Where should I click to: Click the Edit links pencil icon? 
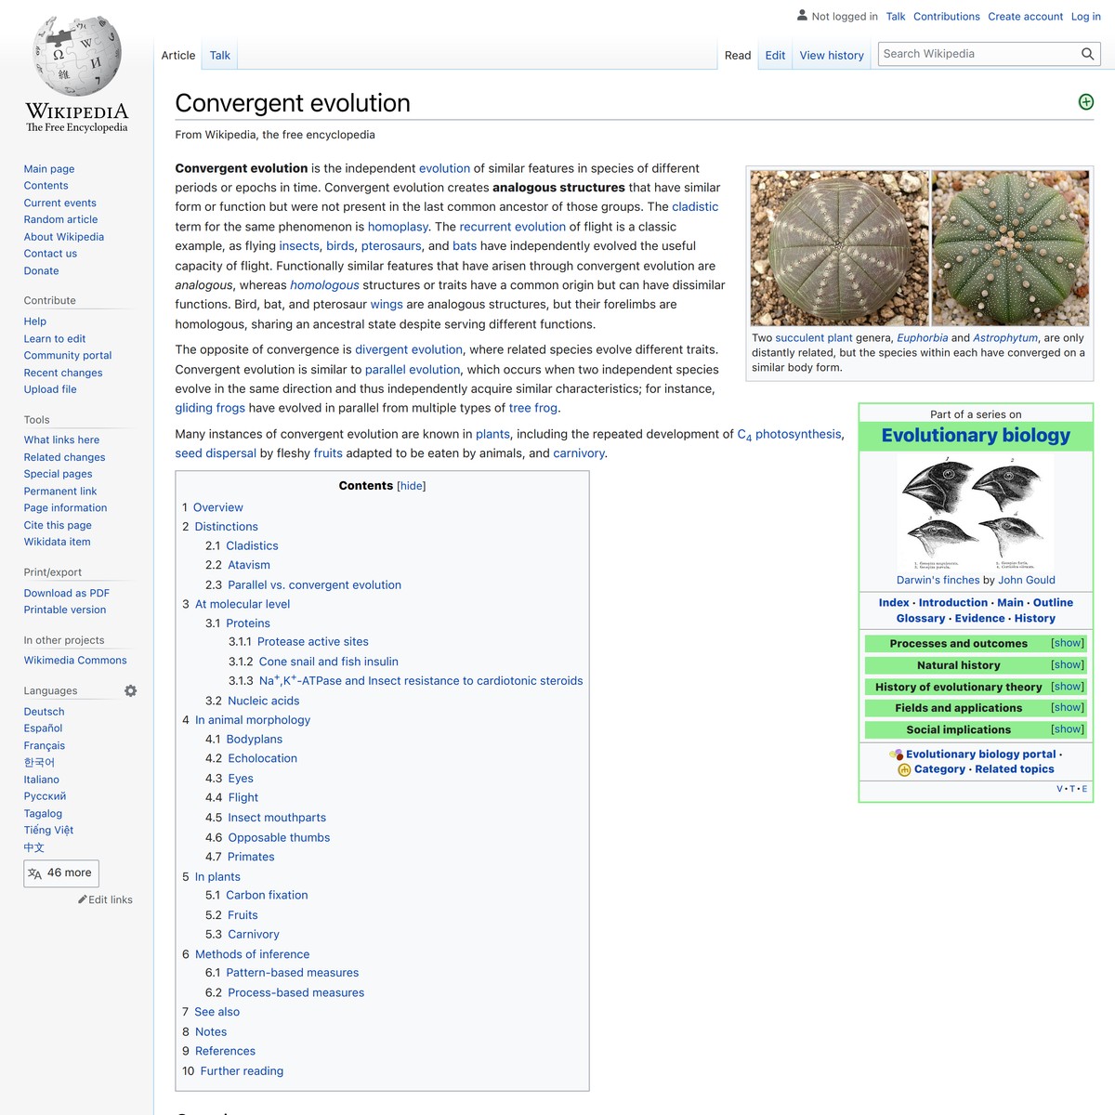83,899
